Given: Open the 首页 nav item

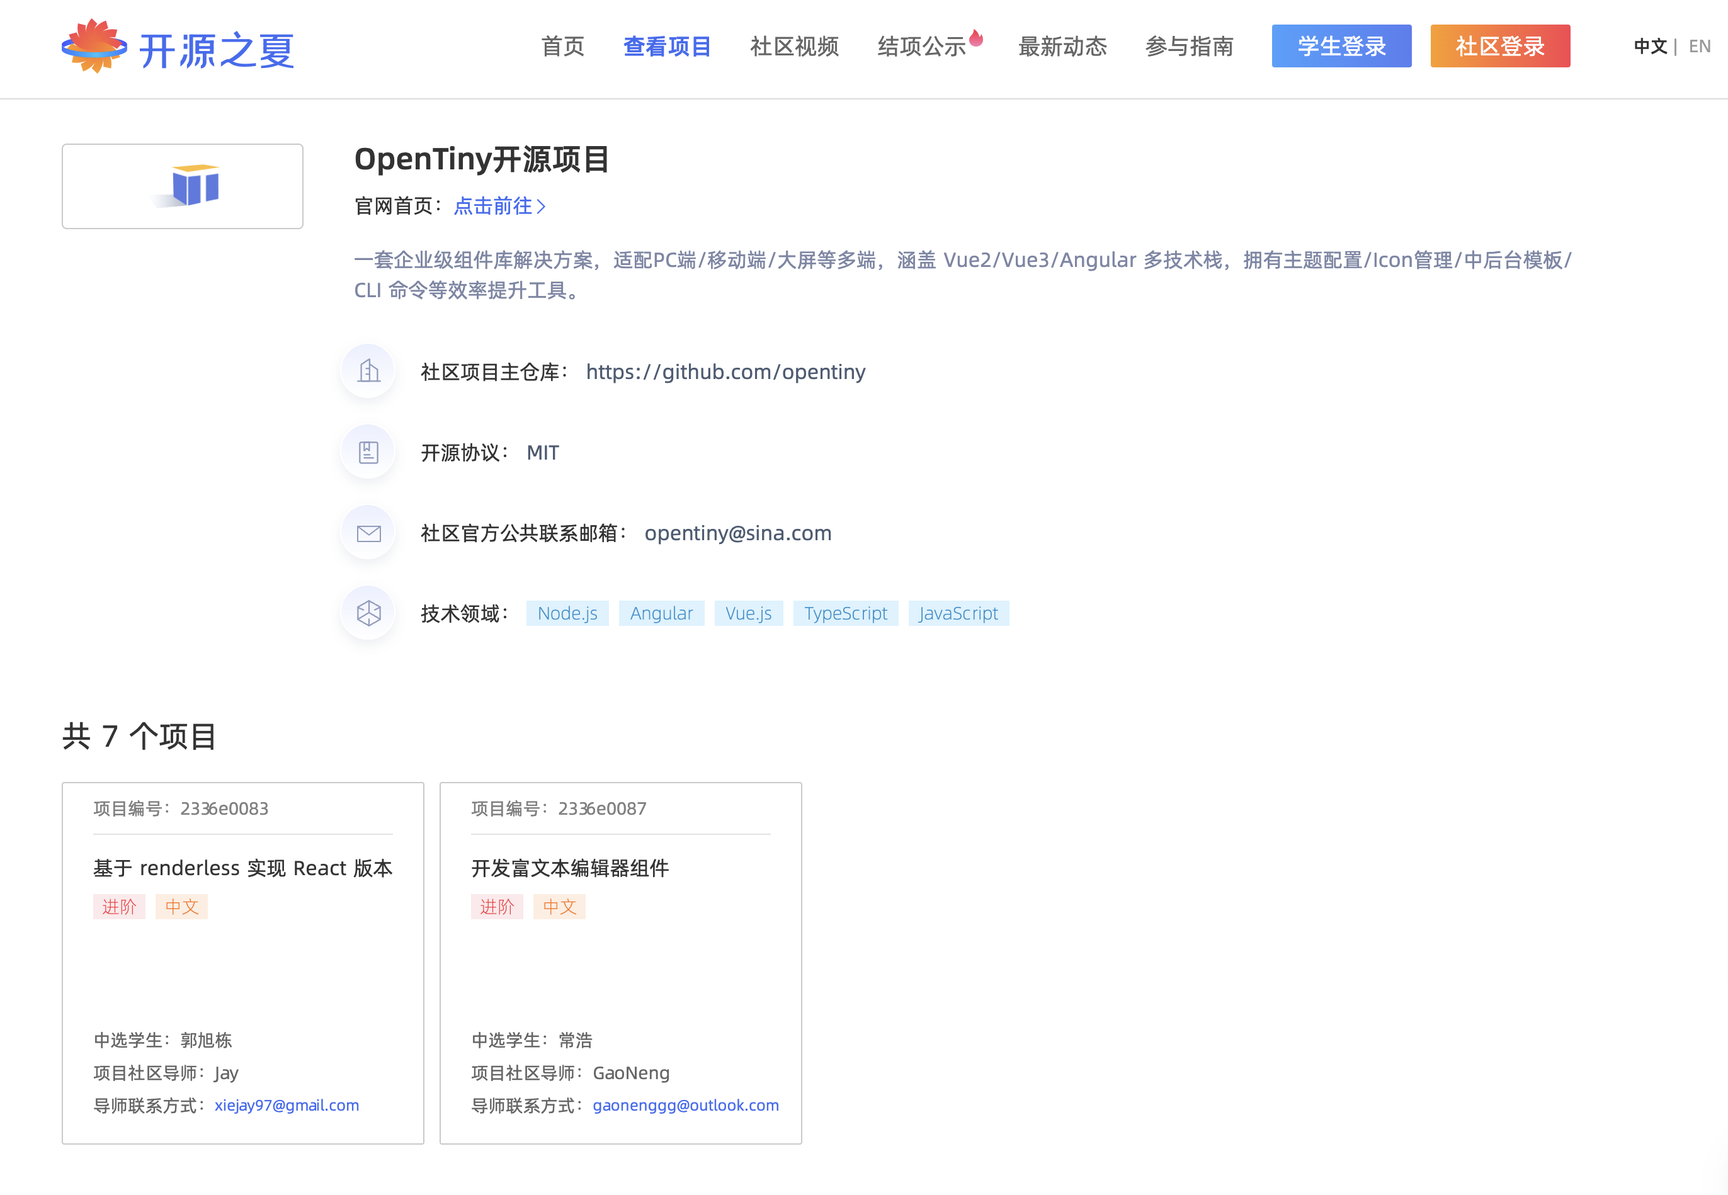Looking at the screenshot, I should click(562, 47).
